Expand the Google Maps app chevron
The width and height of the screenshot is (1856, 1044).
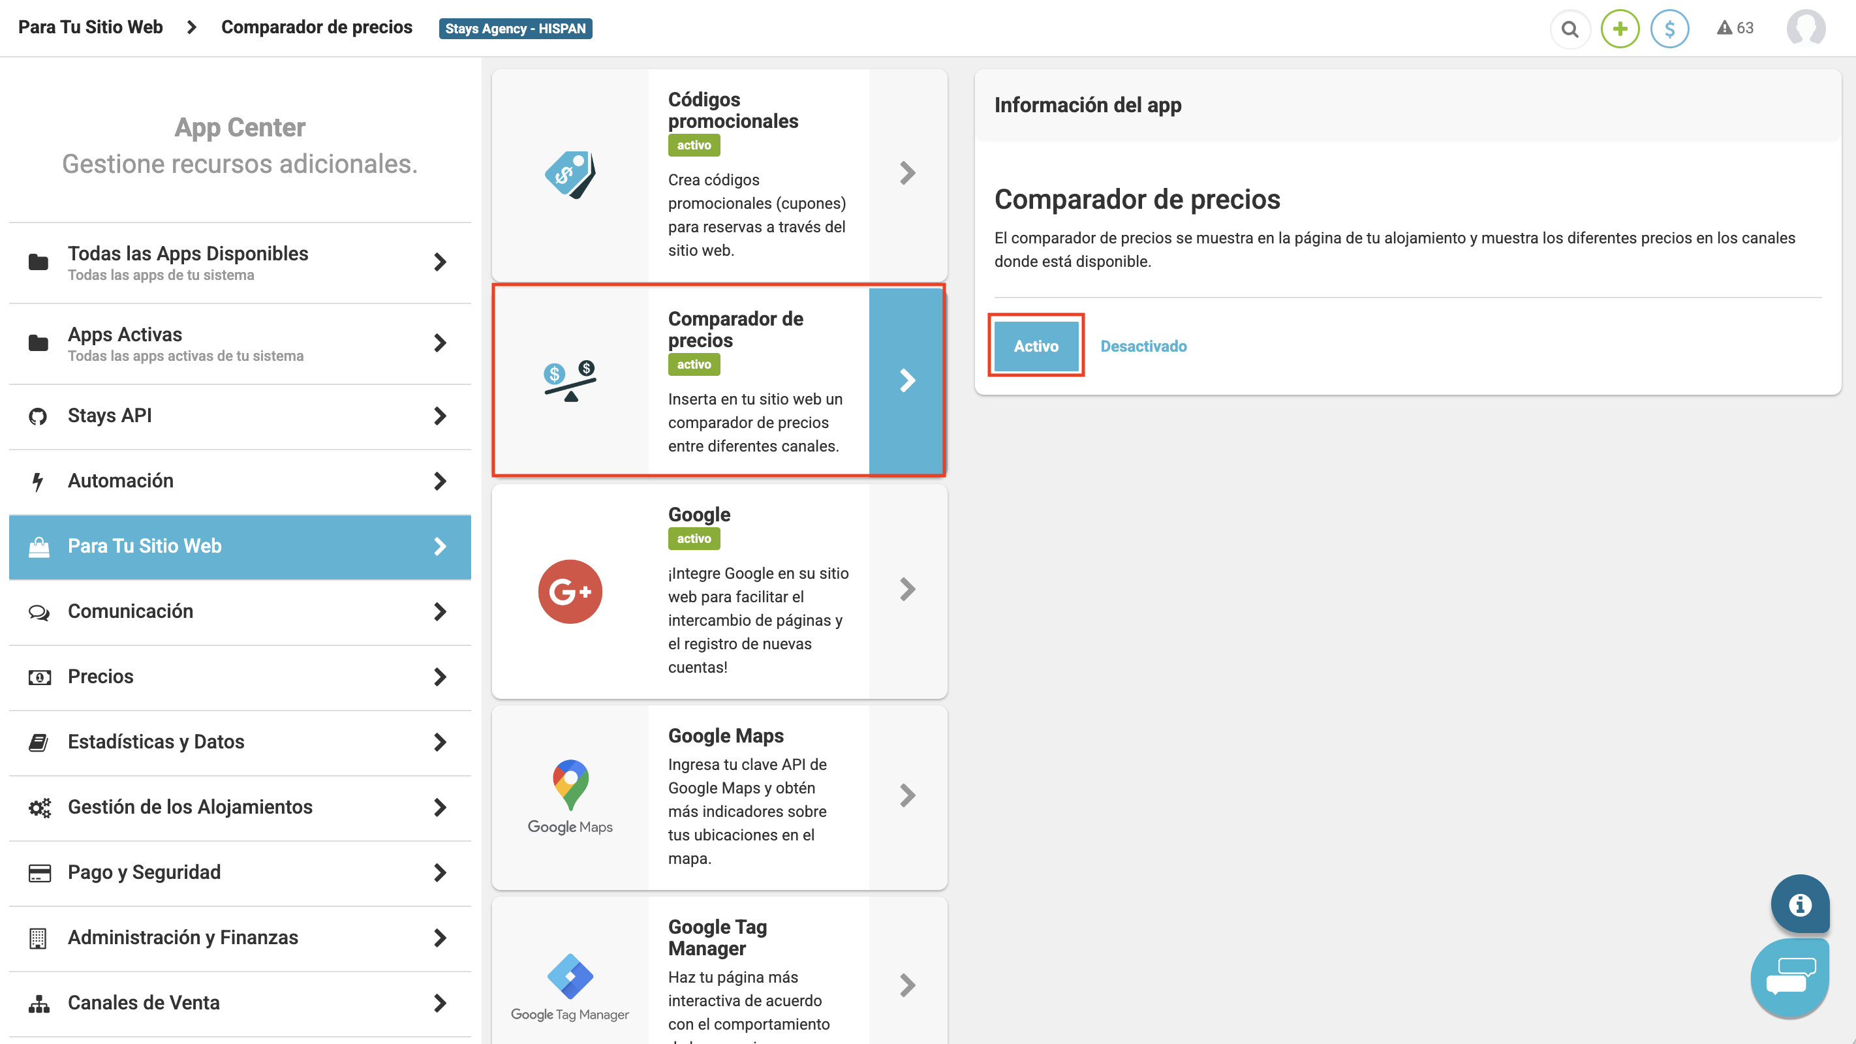907,795
